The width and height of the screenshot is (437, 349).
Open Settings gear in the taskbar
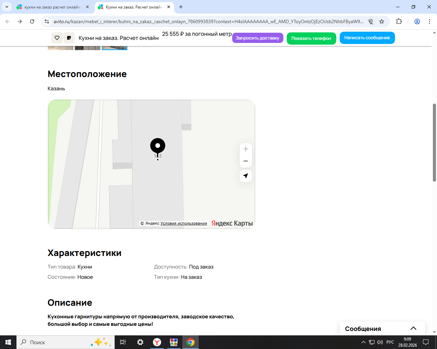140,342
